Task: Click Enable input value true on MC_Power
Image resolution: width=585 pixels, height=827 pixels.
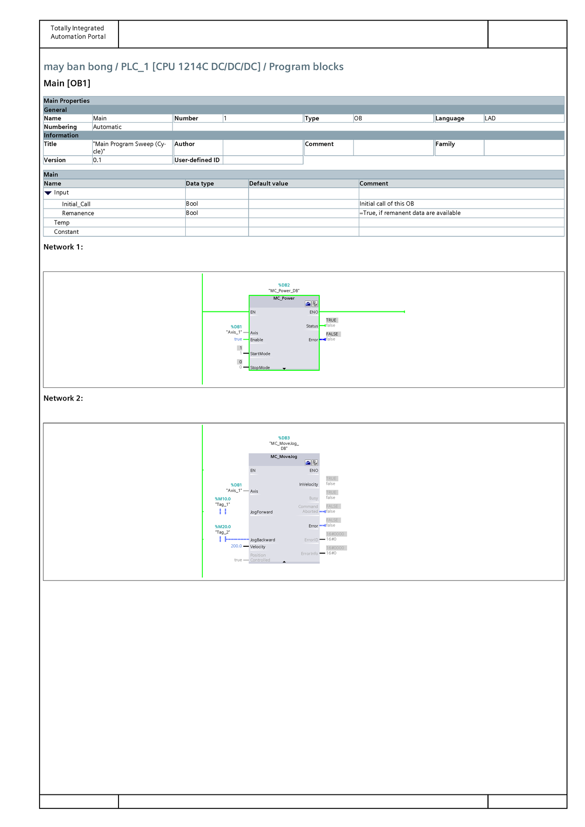Action: pyautogui.click(x=238, y=339)
